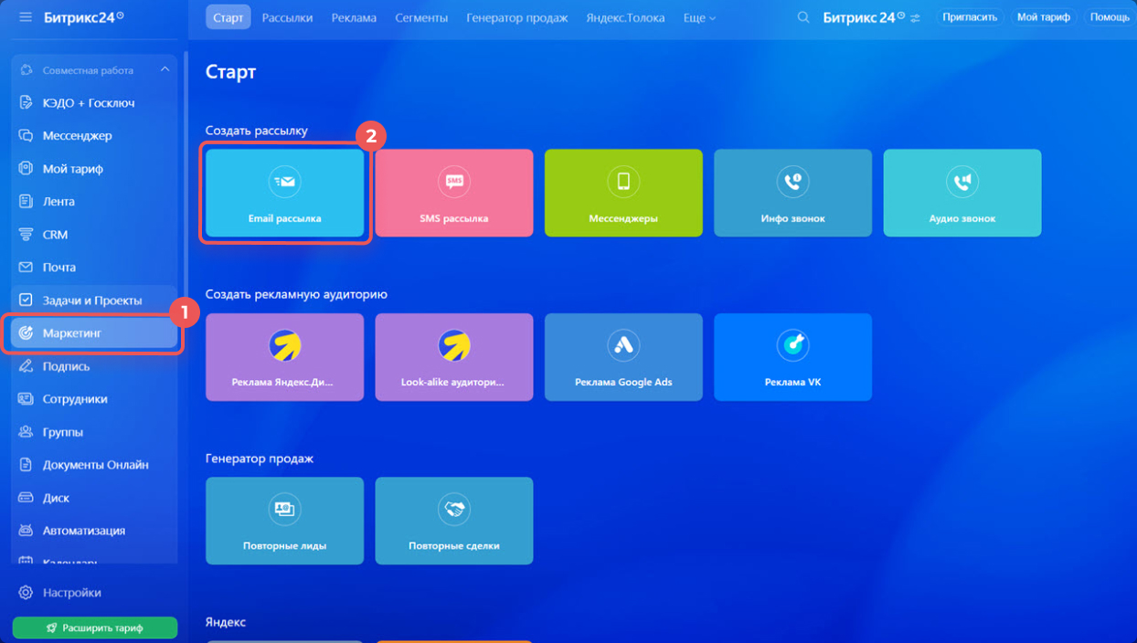Click the SMS рассылка tile icon
Image resolution: width=1137 pixels, height=643 pixels.
[453, 182]
